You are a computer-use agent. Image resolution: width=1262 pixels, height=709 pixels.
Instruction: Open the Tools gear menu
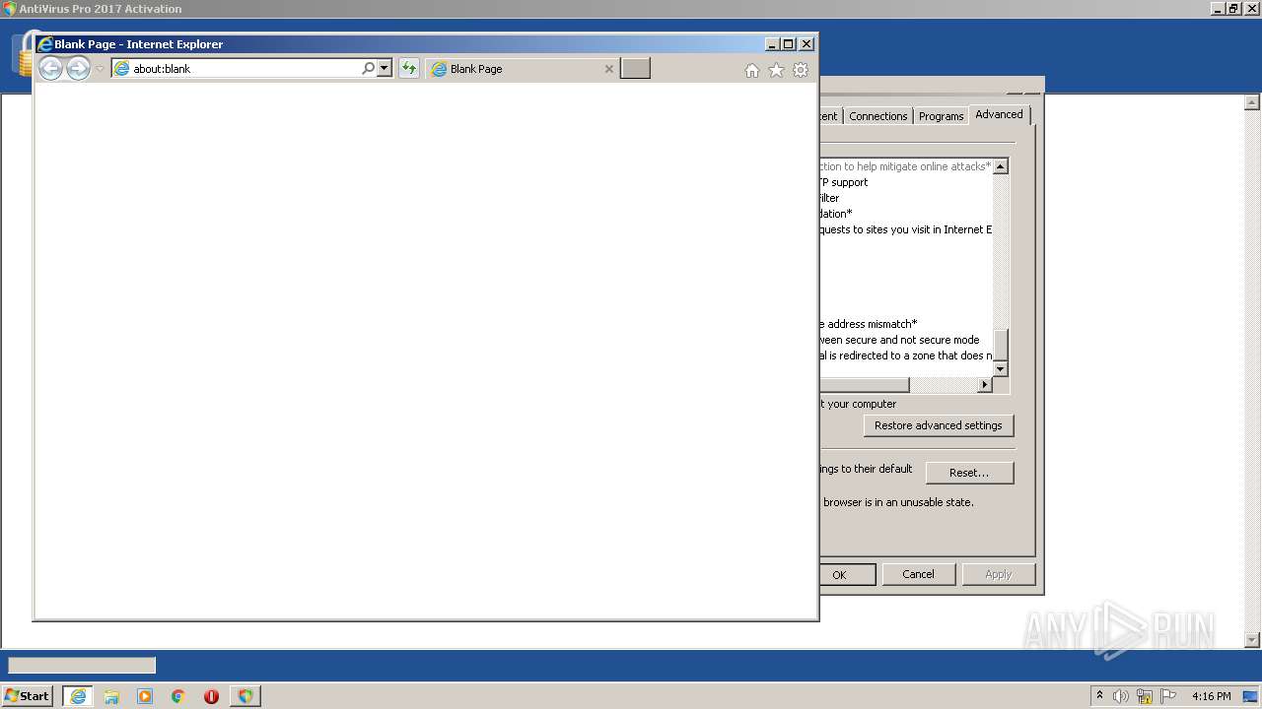(x=801, y=70)
